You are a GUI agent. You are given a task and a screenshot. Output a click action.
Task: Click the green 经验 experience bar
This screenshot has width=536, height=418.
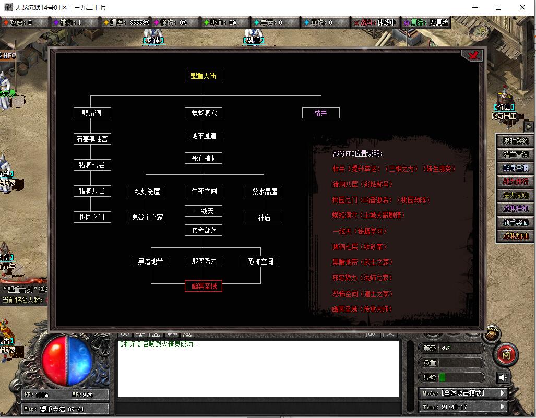(x=442, y=377)
